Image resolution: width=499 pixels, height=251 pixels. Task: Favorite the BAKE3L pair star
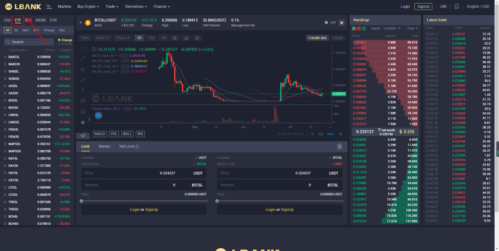click(5, 57)
